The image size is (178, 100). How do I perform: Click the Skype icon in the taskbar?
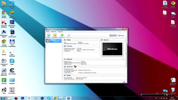pos(49,98)
